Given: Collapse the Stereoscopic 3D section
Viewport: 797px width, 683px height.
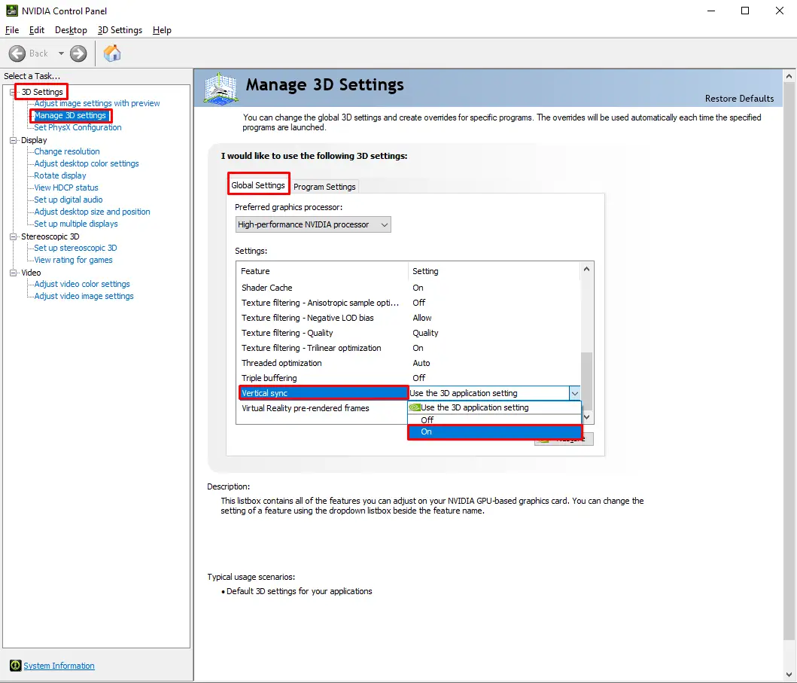Looking at the screenshot, I should point(13,236).
